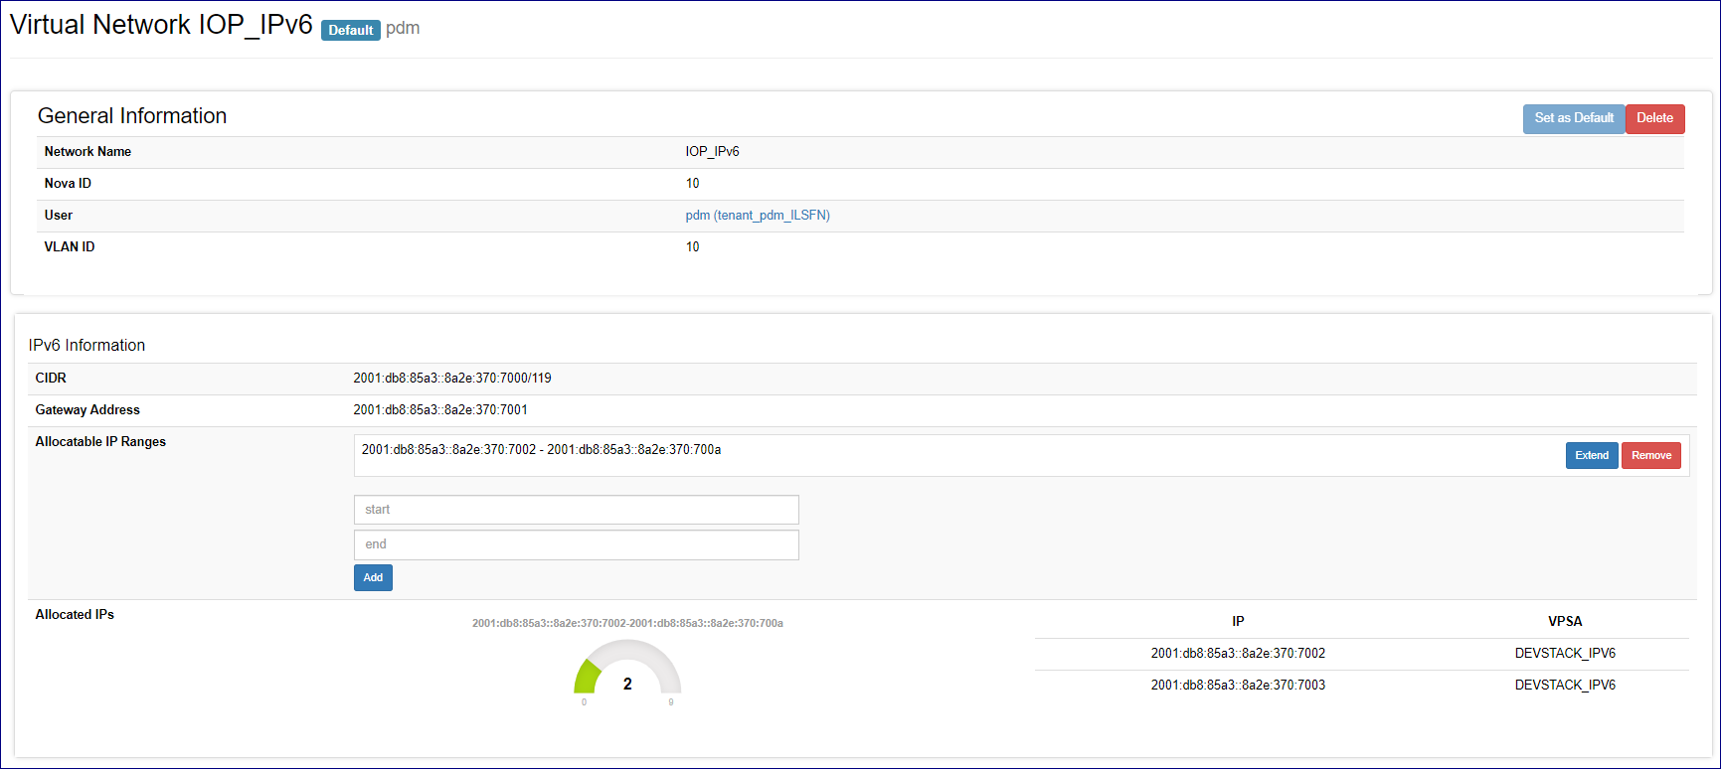Click DEVSTACK_IPV6 in the first table row

(1565, 654)
